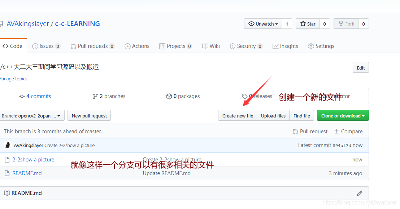Click the Wiki book icon

205,46
